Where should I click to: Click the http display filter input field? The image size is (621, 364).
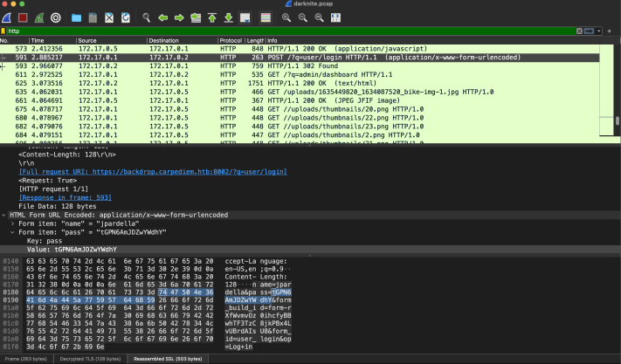pyautogui.click(x=262, y=31)
